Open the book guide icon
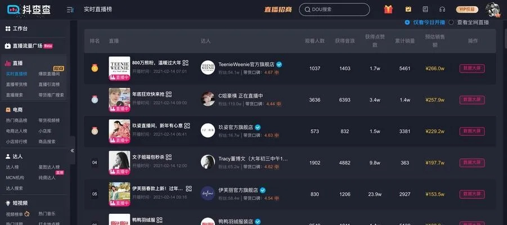The height and width of the screenshot is (225, 507). point(425,10)
